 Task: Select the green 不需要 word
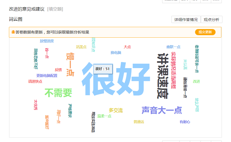[58, 93]
